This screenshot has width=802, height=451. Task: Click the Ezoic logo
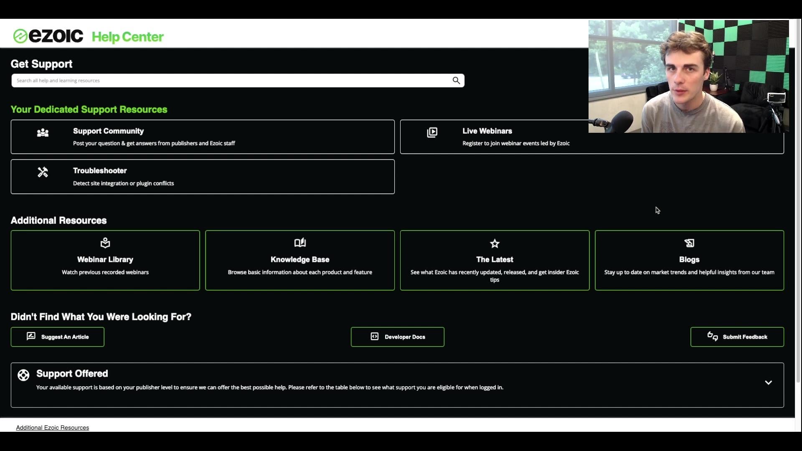48,36
